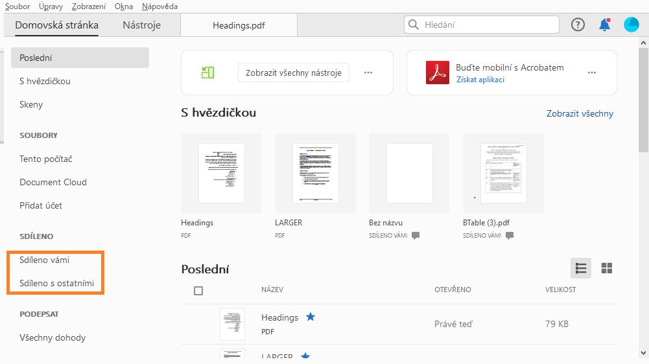
Task: Click the Headings file name in list
Action: point(280,317)
